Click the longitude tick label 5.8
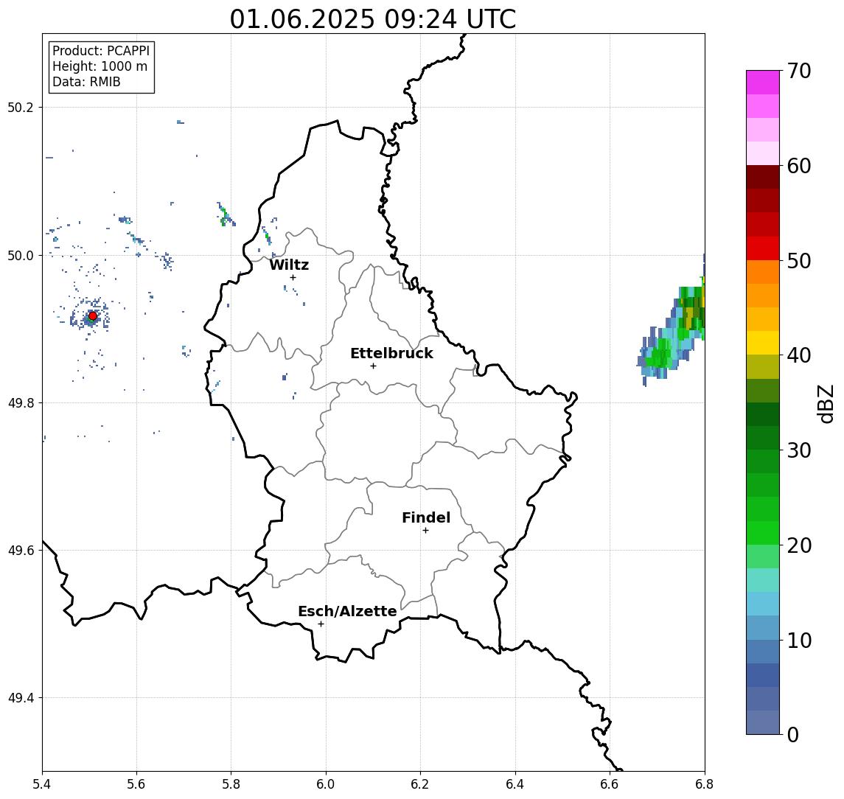Screen dimensions: 844x799 click(231, 784)
